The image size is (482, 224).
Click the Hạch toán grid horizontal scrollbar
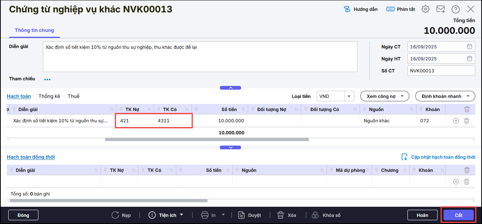tap(207, 140)
